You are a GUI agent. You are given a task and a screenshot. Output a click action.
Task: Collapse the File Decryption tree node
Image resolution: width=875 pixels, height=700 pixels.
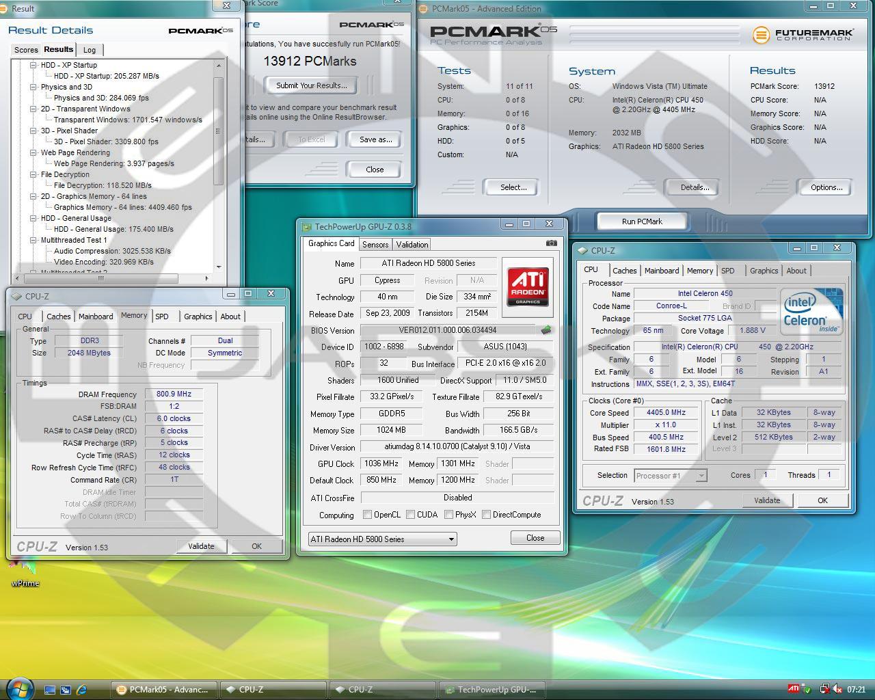[33, 174]
